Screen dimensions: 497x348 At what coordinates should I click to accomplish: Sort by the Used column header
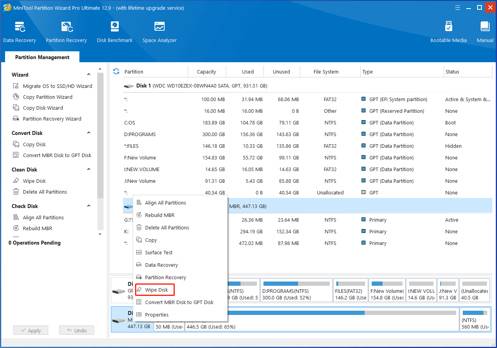[x=245, y=72]
